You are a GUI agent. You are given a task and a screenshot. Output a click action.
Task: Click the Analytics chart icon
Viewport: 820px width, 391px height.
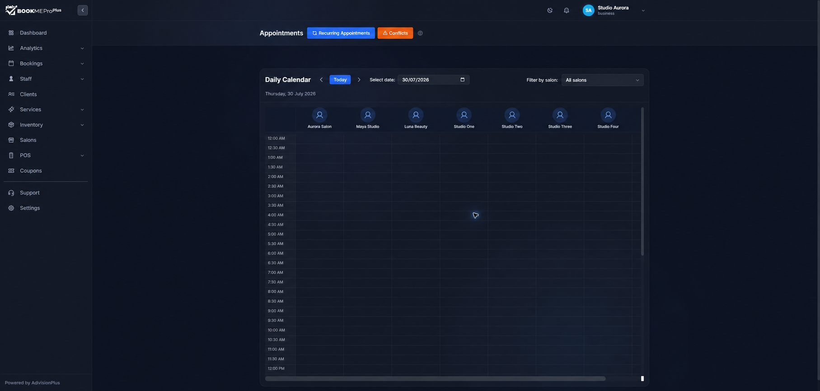point(11,48)
